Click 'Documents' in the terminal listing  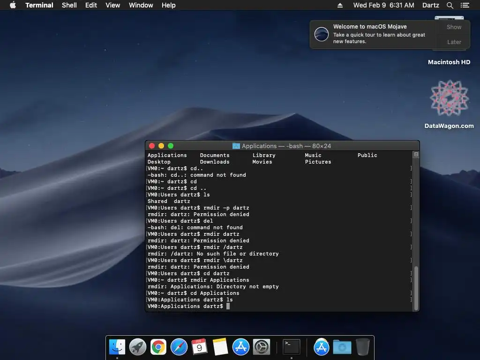coord(215,155)
